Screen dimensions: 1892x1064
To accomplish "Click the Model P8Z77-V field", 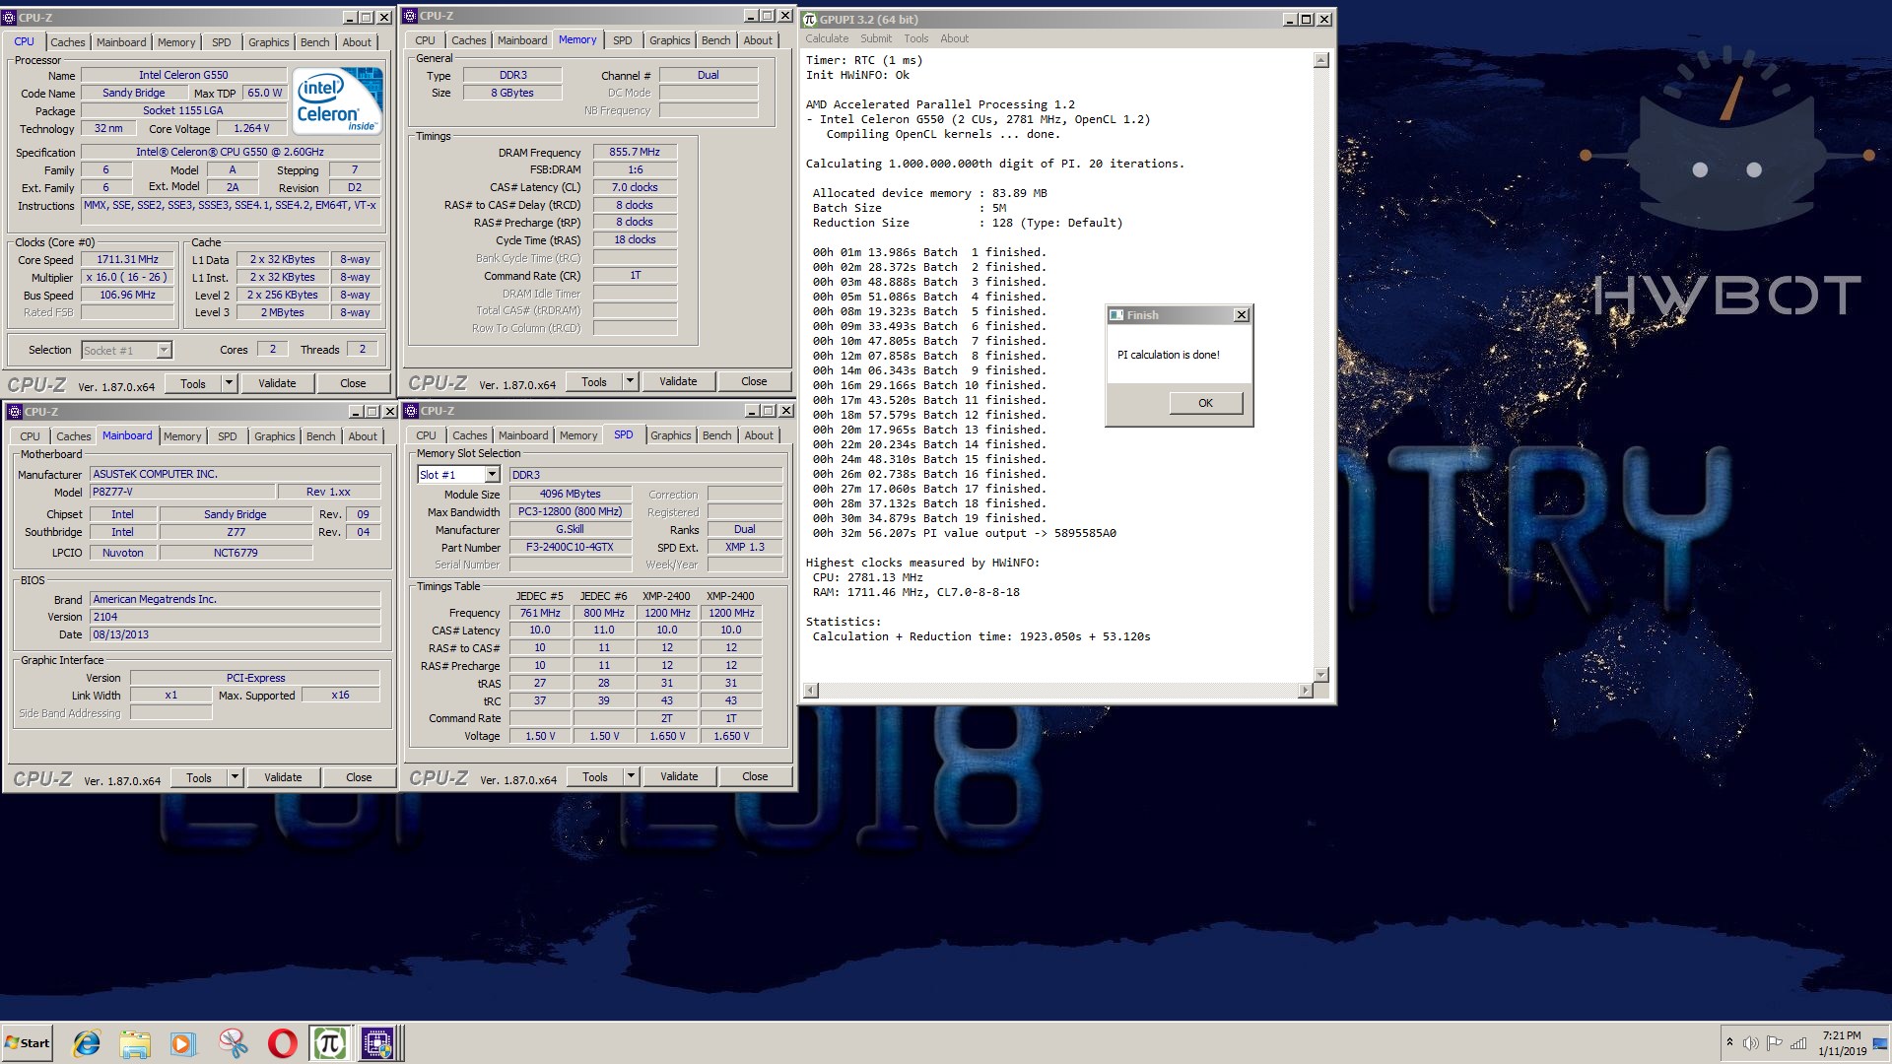I will point(182,492).
